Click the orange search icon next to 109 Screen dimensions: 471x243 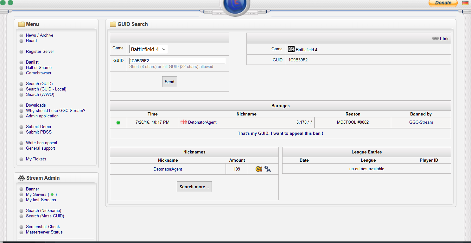click(259, 169)
